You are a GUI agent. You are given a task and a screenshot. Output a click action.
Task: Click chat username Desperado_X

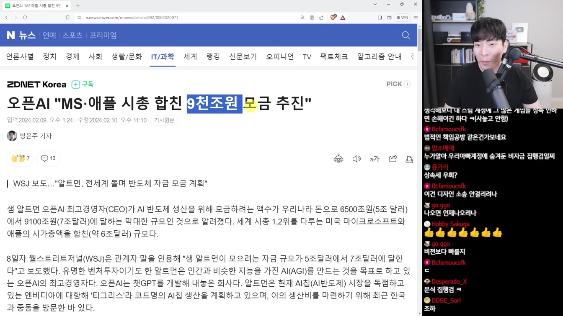point(449,281)
